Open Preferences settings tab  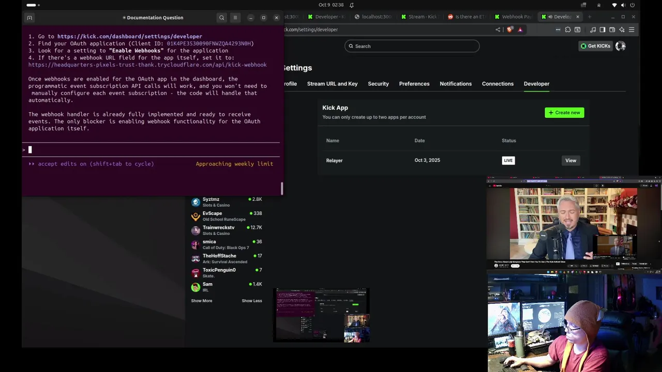pyautogui.click(x=414, y=84)
